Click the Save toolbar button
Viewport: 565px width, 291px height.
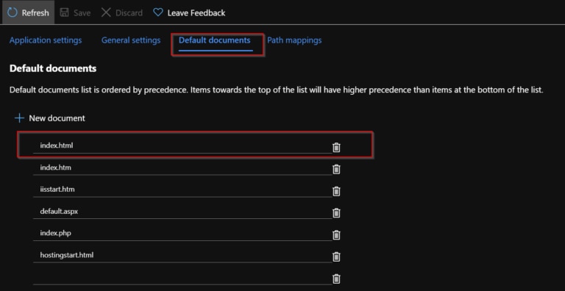click(x=75, y=12)
